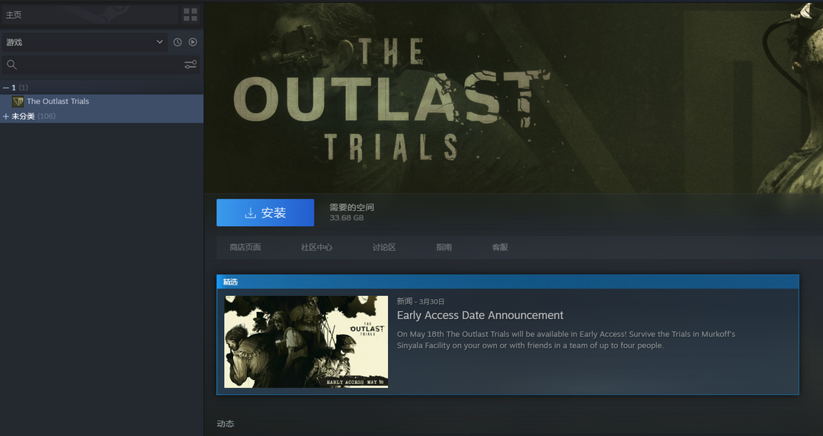Switch to the 讨论区 tab

[x=384, y=247]
